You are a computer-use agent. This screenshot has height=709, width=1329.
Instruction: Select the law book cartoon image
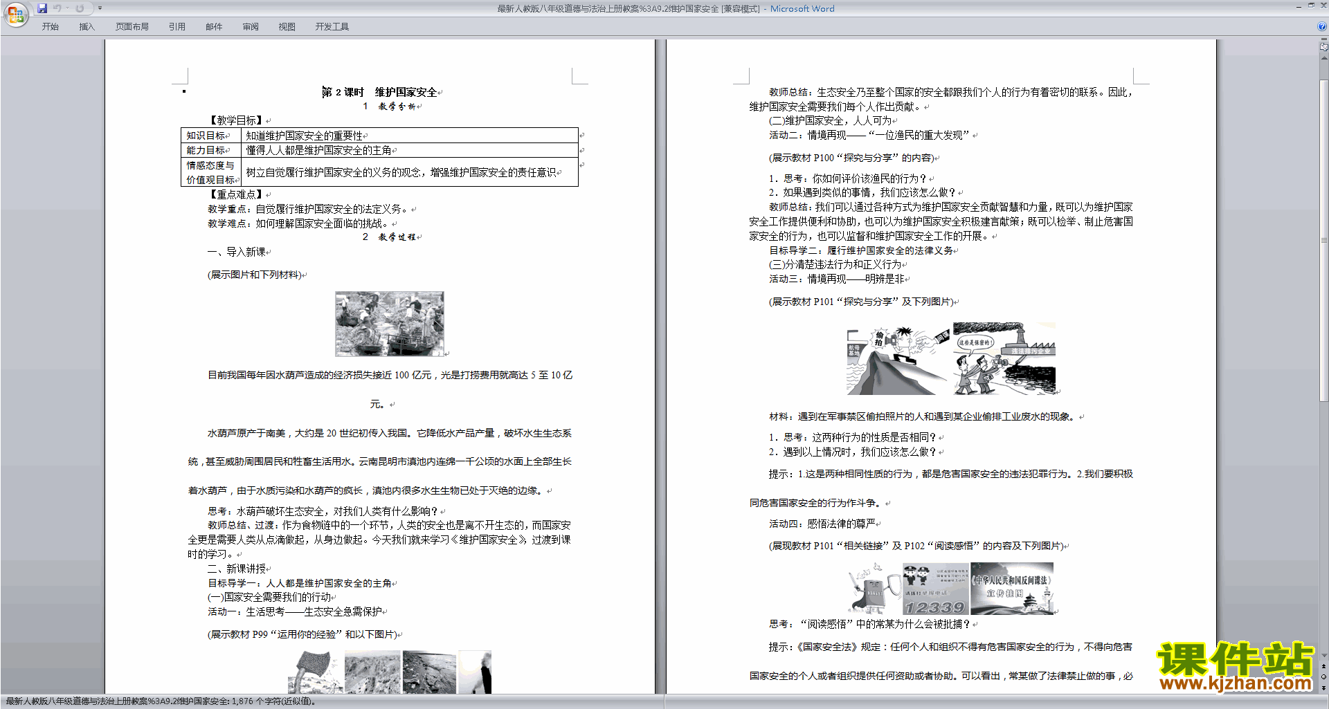pyautogui.click(x=874, y=589)
